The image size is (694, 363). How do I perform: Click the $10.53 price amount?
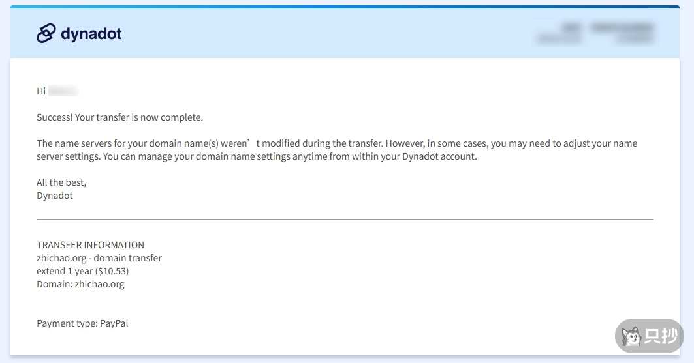coord(112,271)
